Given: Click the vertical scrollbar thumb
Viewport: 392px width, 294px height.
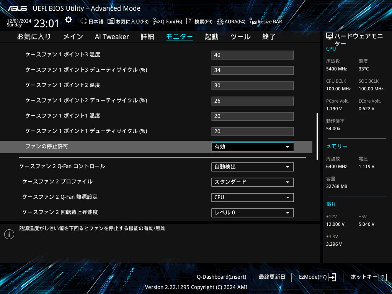Looking at the screenshot, I should (317, 137).
